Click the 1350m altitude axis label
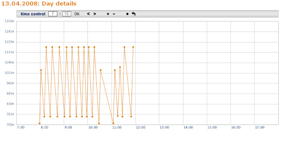Image resolution: width=281 pixels, height=151 pixels. coord(9,21)
